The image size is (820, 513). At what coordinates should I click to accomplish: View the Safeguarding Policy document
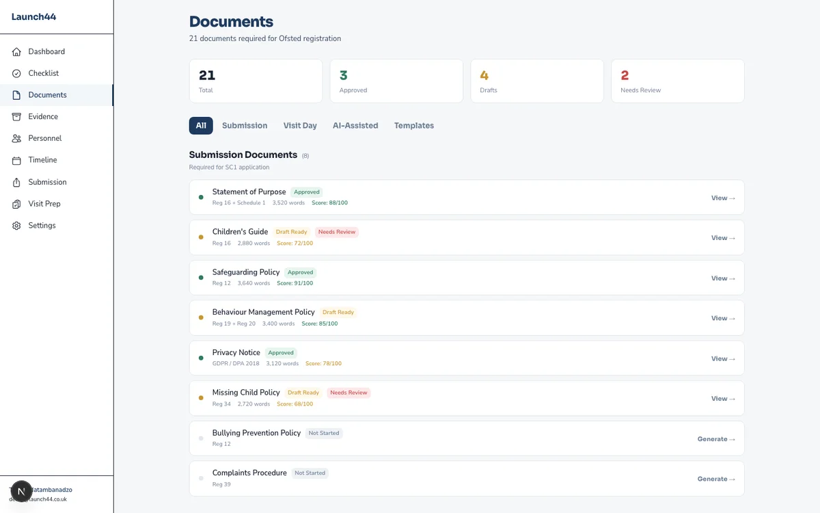[x=722, y=278]
